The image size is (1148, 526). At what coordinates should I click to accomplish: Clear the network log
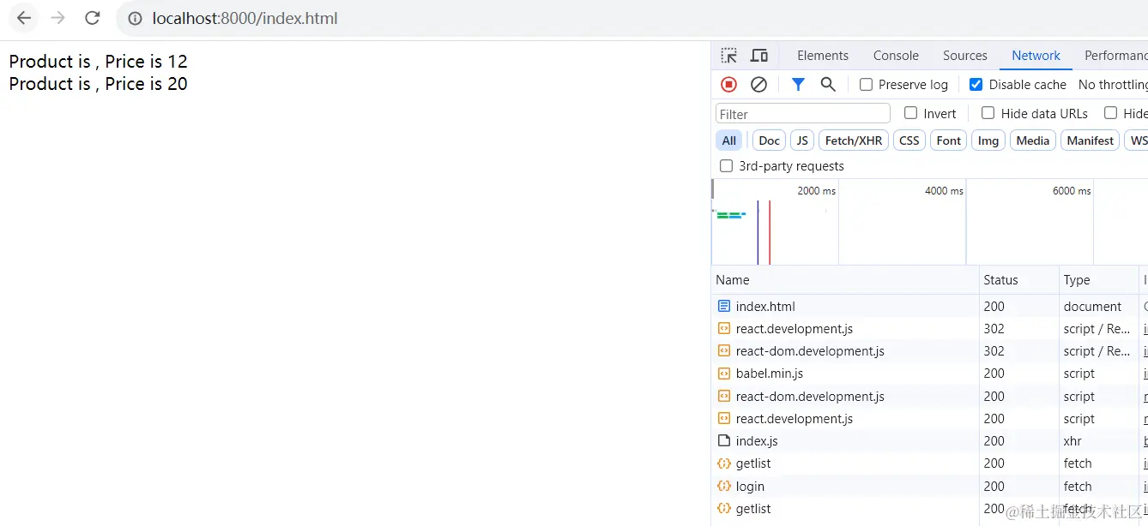[758, 84]
